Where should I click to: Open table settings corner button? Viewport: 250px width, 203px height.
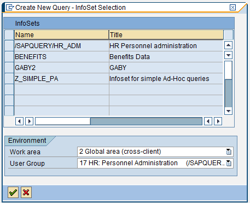[228, 34]
